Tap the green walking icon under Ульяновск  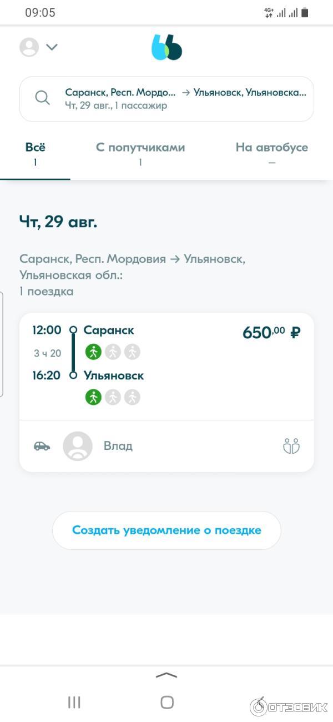coord(93,397)
